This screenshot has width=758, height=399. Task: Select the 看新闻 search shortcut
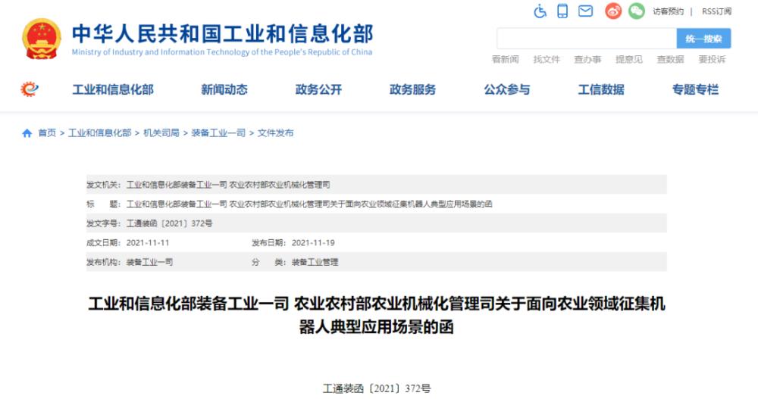click(505, 59)
